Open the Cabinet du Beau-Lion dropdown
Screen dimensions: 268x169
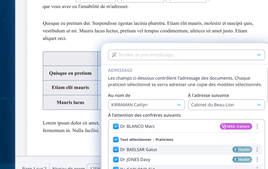(226, 105)
